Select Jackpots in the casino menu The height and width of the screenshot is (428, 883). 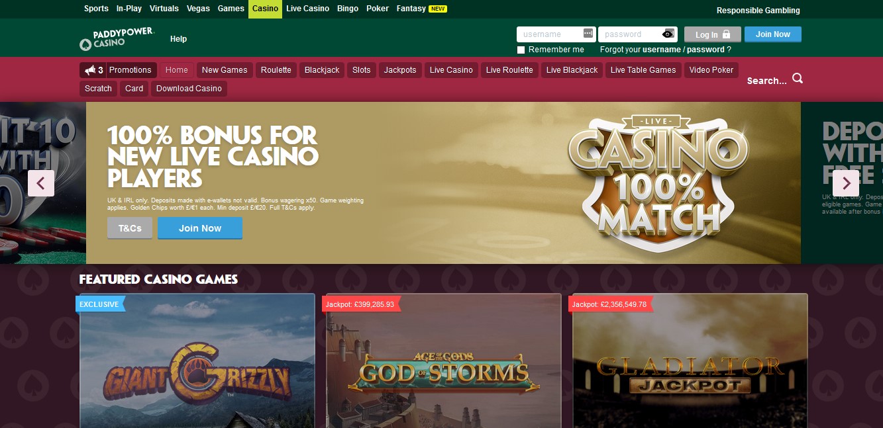coord(400,70)
